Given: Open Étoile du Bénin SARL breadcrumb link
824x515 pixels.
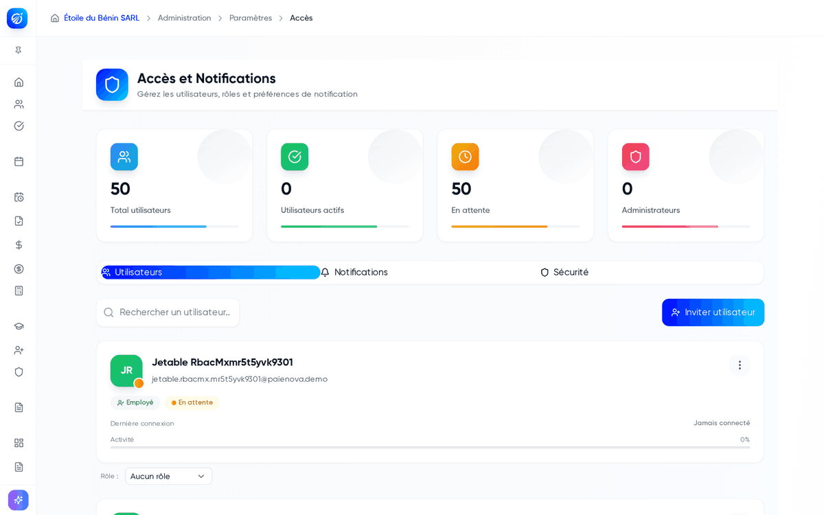Looking at the screenshot, I should (102, 19).
